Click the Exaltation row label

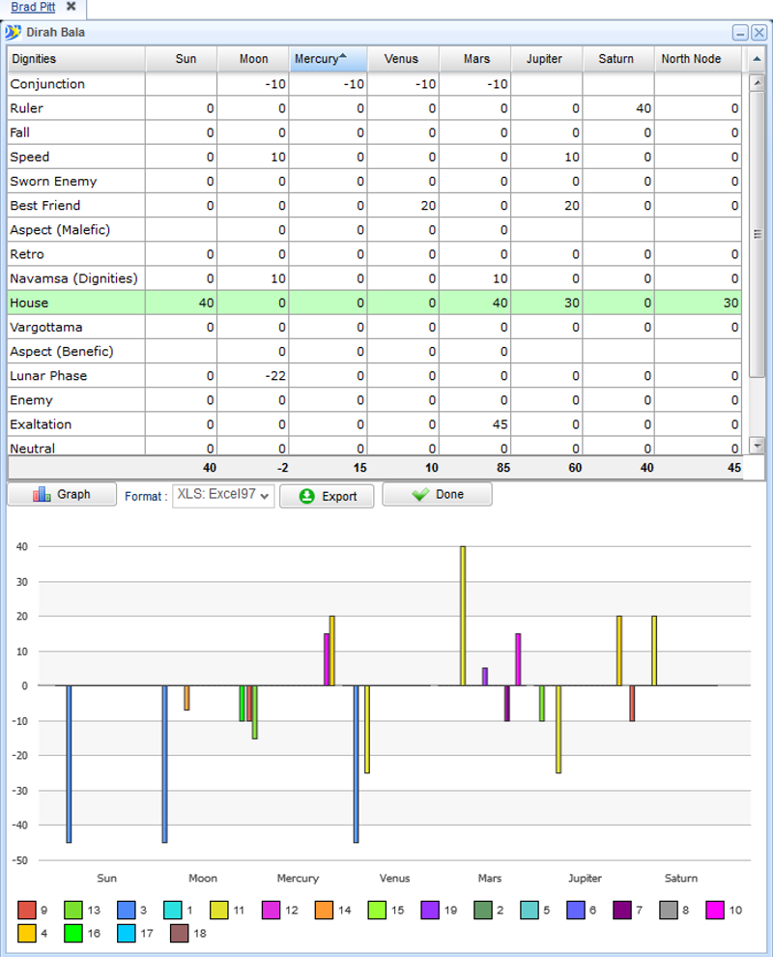click(41, 424)
